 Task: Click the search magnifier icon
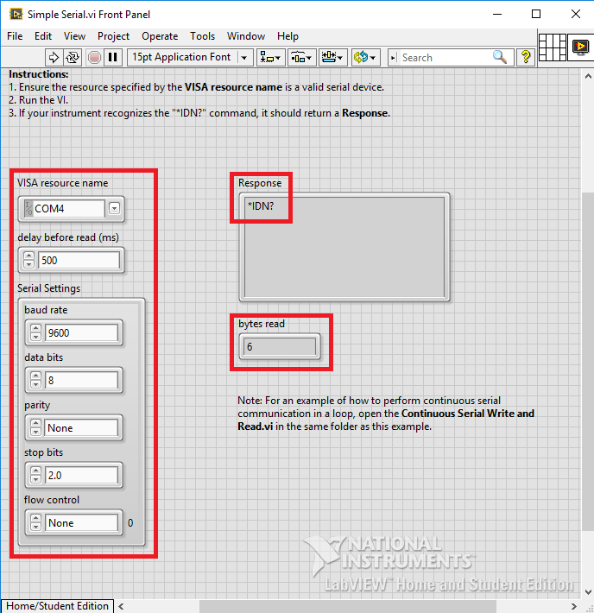pos(500,57)
